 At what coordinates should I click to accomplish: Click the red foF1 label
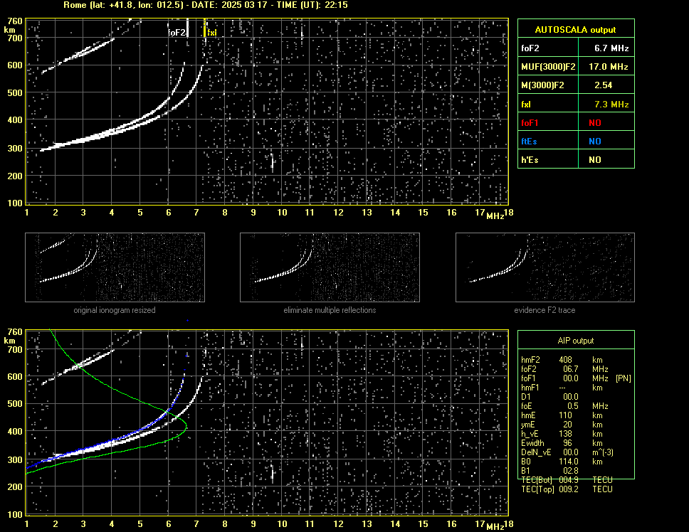(530, 123)
